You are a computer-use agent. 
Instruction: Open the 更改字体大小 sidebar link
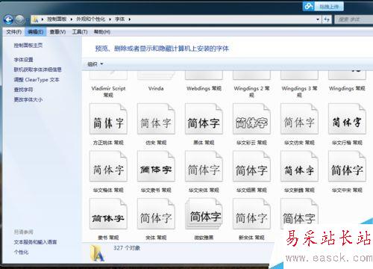(28, 99)
